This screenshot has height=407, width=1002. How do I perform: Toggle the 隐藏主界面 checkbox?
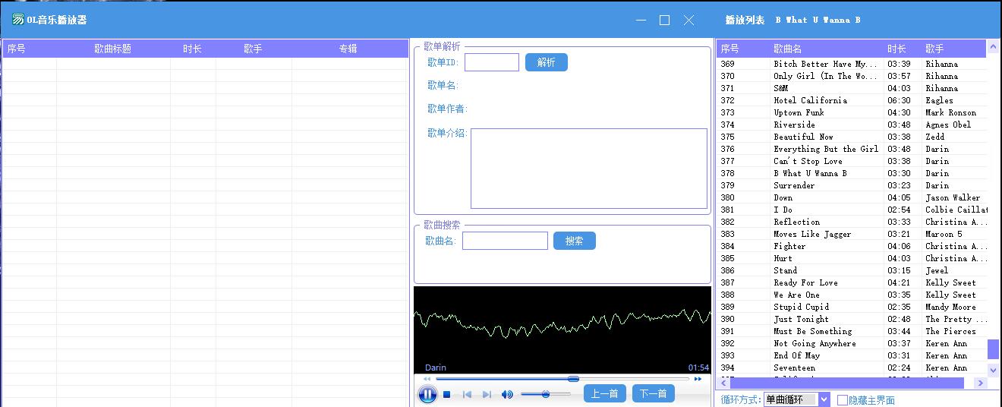pyautogui.click(x=843, y=400)
